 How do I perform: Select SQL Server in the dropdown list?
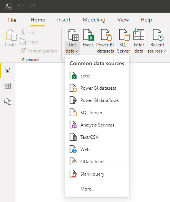pos(97,112)
